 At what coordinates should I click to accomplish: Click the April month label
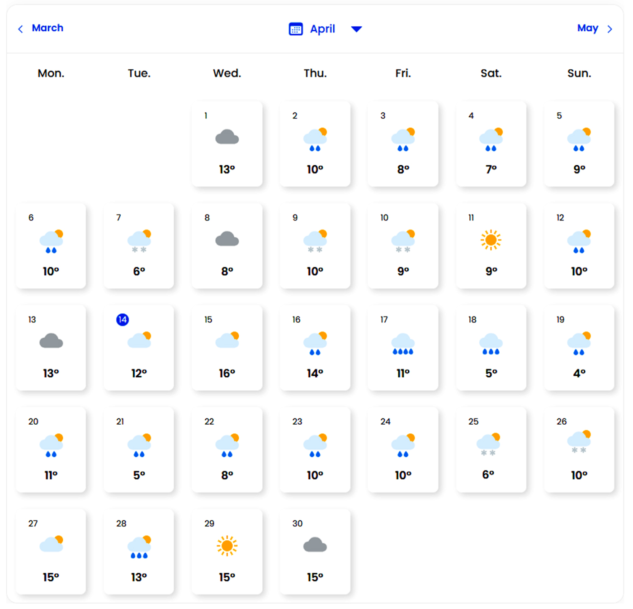click(322, 29)
